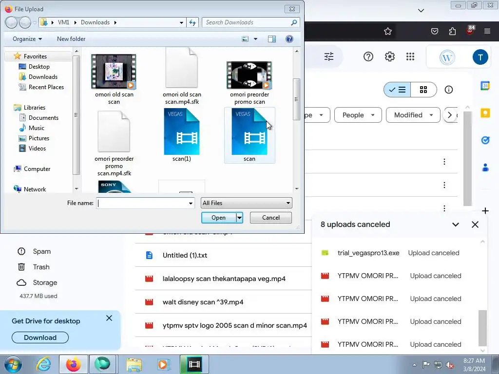Click the back arrow in File Upload dialog

click(x=11, y=22)
